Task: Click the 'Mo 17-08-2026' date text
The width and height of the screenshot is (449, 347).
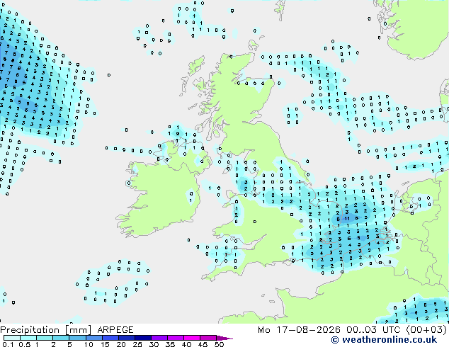Action: [x=299, y=330]
